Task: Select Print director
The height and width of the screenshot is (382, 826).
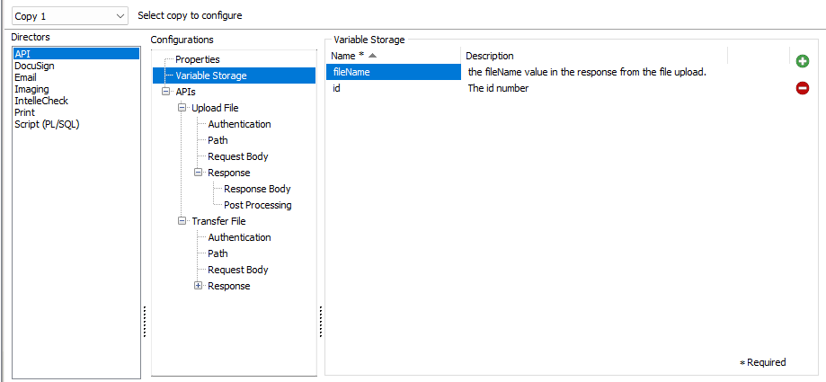Action: coord(25,112)
